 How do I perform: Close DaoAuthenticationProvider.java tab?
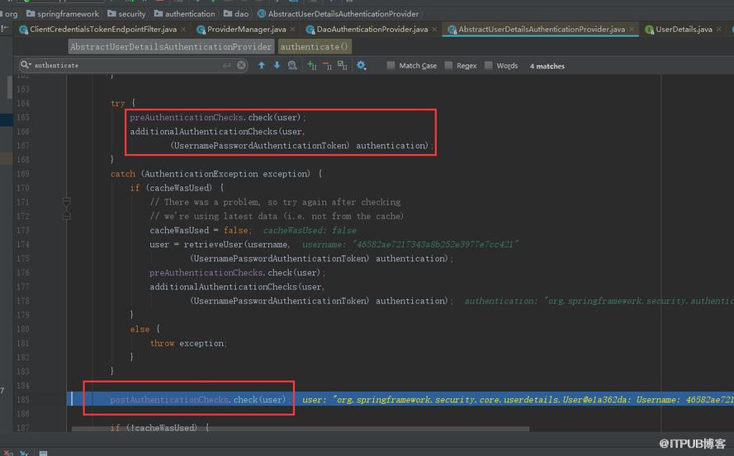coord(434,30)
